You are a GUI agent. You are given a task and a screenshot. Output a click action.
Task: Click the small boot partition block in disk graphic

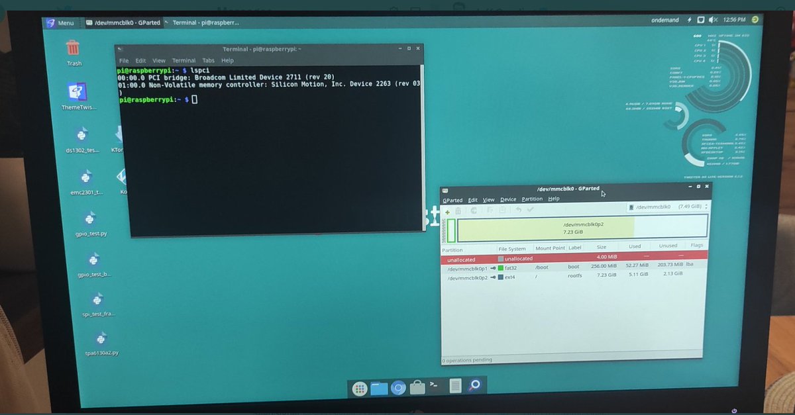pyautogui.click(x=451, y=230)
